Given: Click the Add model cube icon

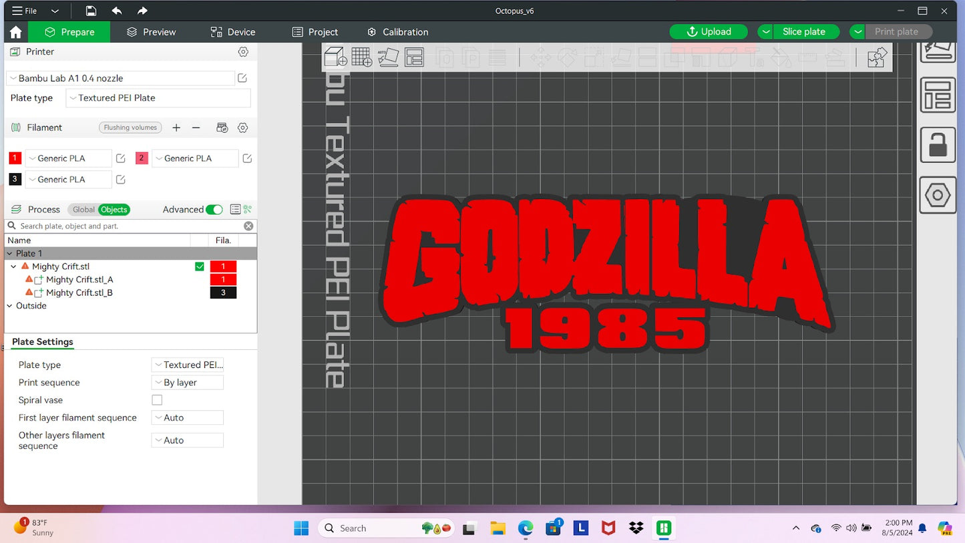Looking at the screenshot, I should (x=336, y=57).
